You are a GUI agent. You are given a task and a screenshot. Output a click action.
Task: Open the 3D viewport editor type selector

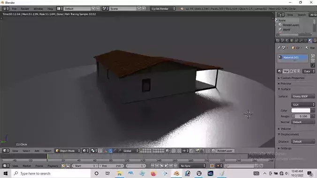coord(5,151)
